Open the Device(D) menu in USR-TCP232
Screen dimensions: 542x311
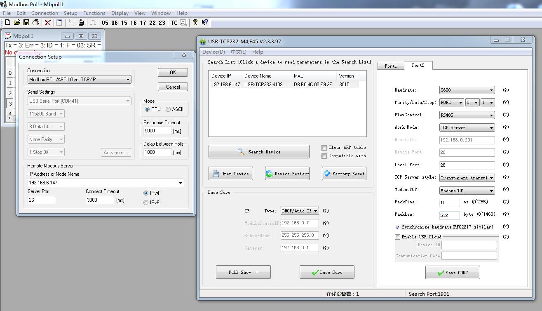(x=214, y=52)
